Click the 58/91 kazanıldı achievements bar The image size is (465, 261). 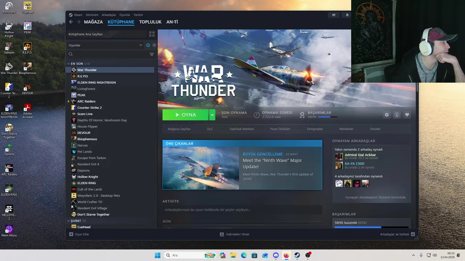pos(371,227)
